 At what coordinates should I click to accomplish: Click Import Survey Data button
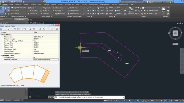click(x=18, y=8)
